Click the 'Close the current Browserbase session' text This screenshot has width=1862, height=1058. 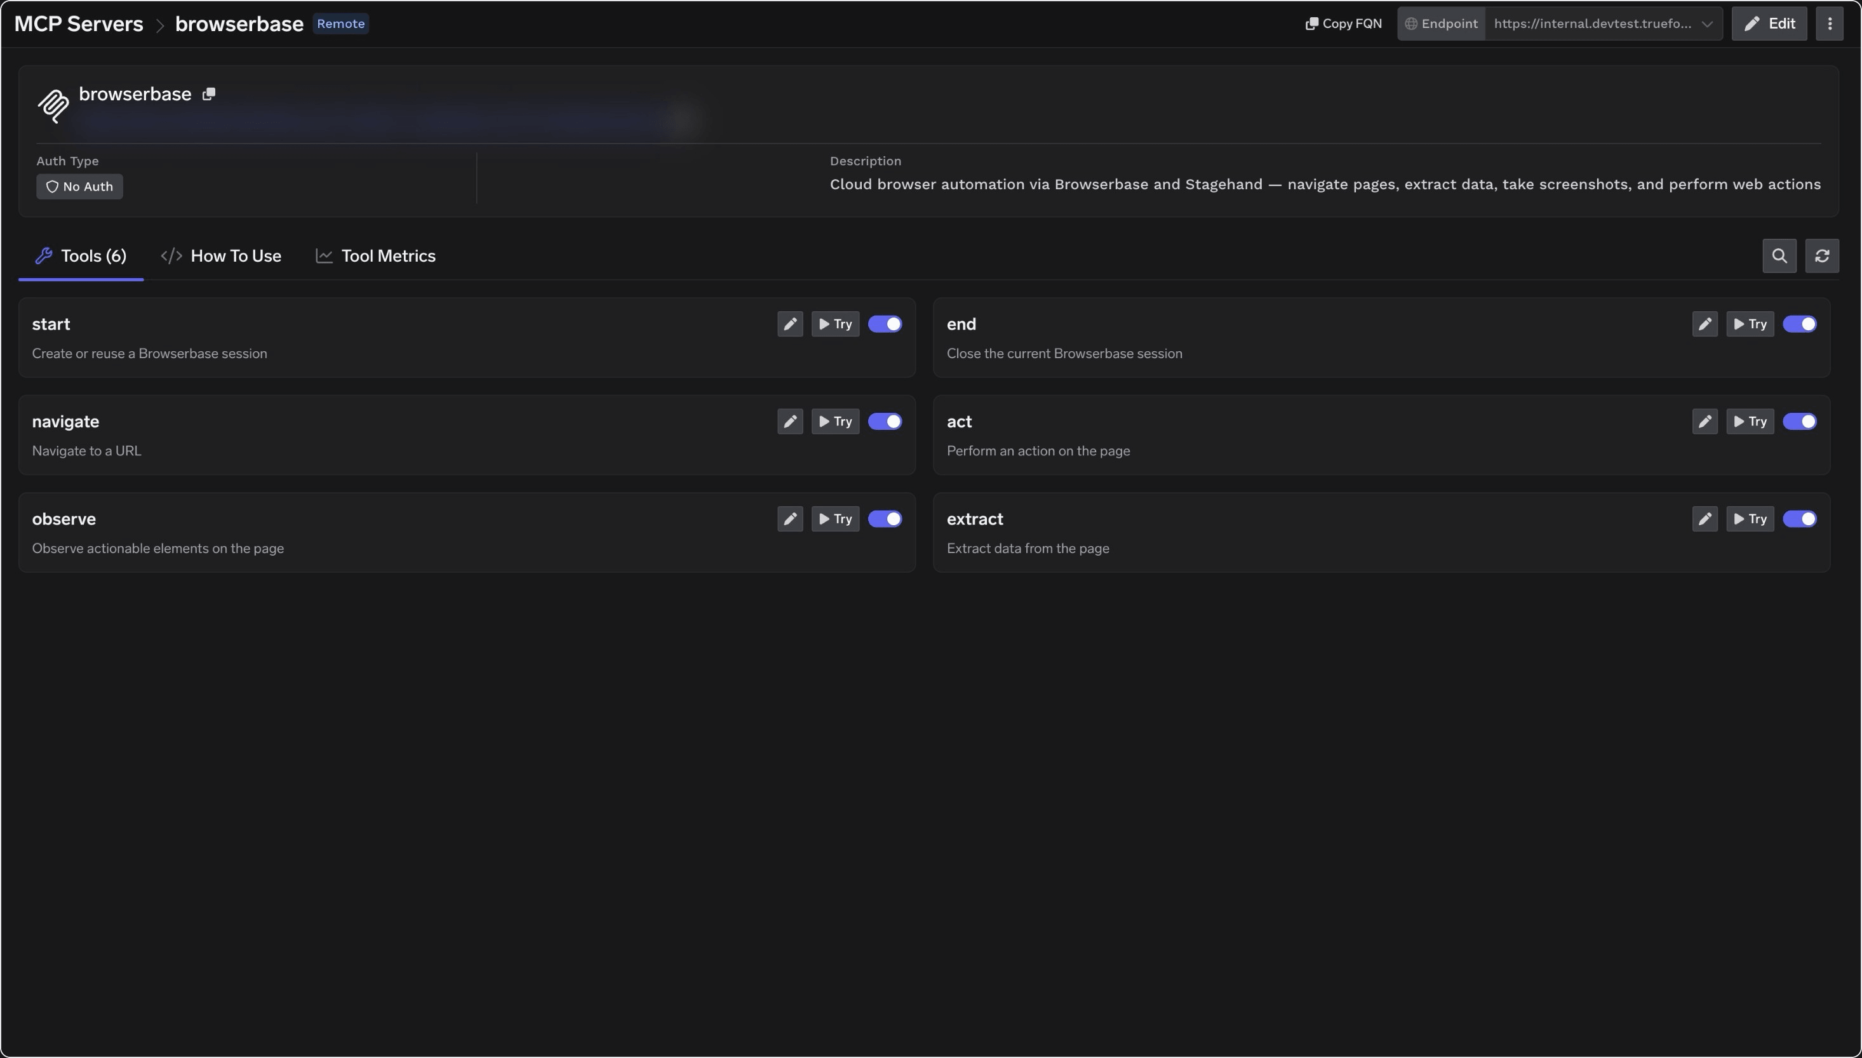(1064, 353)
